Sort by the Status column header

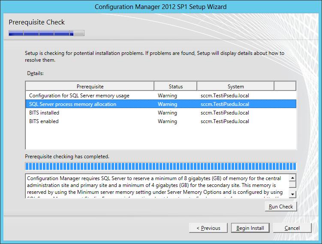point(176,86)
